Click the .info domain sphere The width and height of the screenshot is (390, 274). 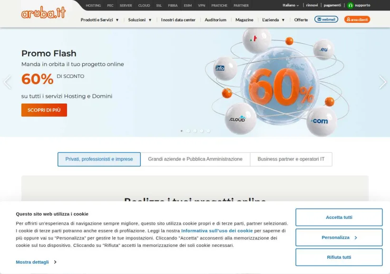[225, 68]
